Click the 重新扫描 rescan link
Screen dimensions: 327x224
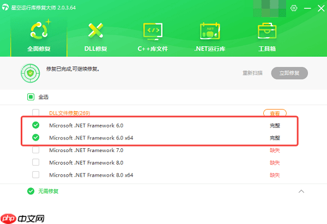point(252,73)
